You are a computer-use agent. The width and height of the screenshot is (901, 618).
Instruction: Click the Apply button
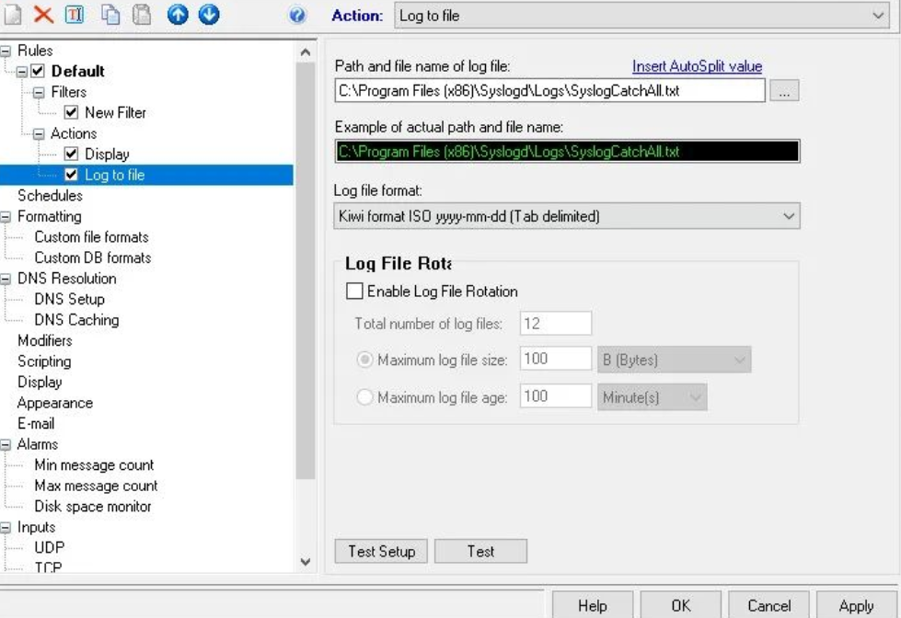click(x=856, y=605)
